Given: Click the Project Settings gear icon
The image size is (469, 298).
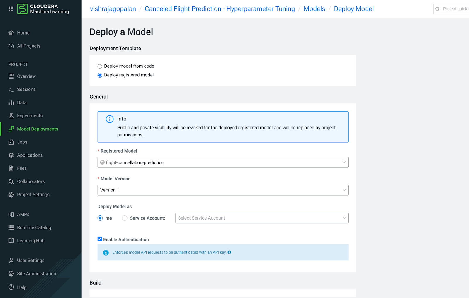Looking at the screenshot, I should tap(11, 195).
